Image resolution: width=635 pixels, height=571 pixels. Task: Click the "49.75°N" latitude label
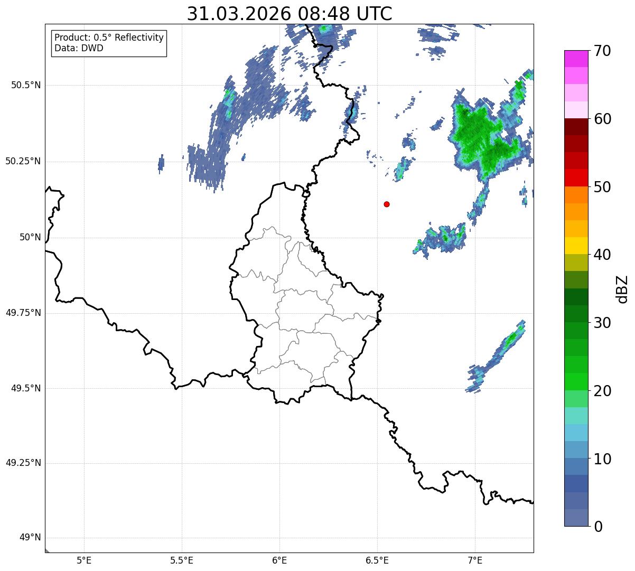23,313
